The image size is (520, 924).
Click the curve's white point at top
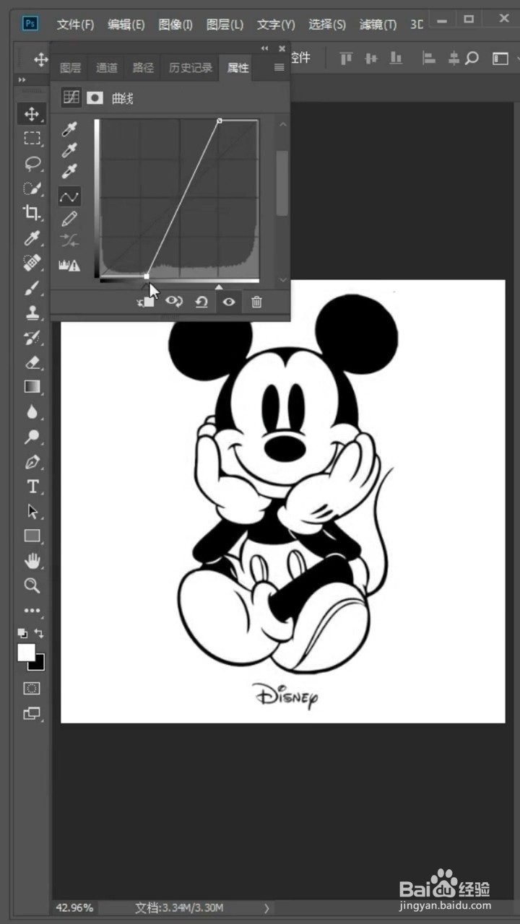220,121
